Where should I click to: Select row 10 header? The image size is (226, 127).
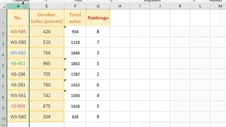click(3, 117)
